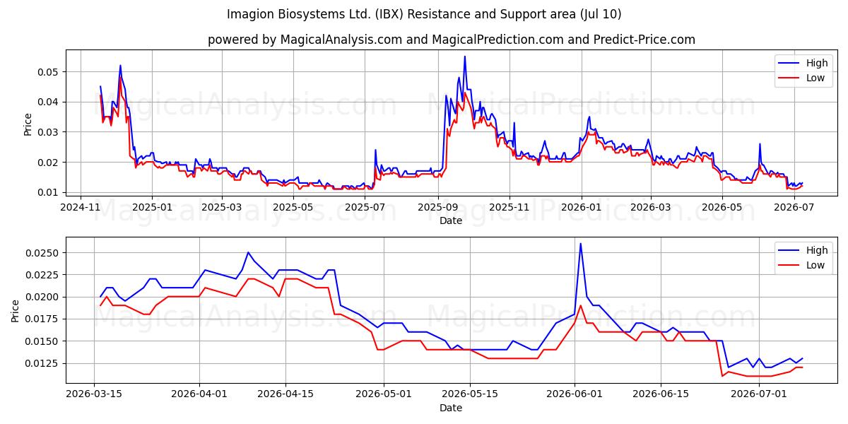Image resolution: width=848 pixels, height=424 pixels.
Task: Click the '2026-04-01' tick label
Action: 199,394
